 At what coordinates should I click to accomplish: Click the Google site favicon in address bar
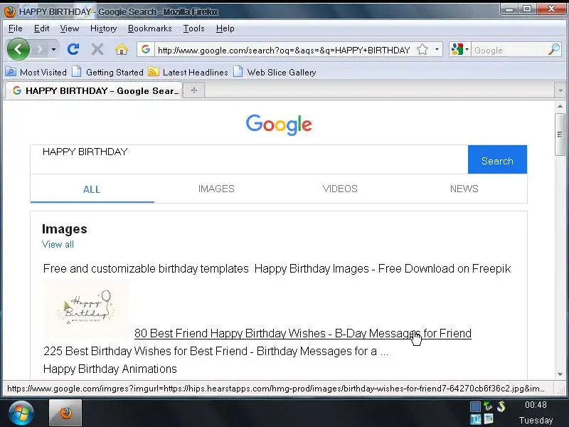[146, 49]
